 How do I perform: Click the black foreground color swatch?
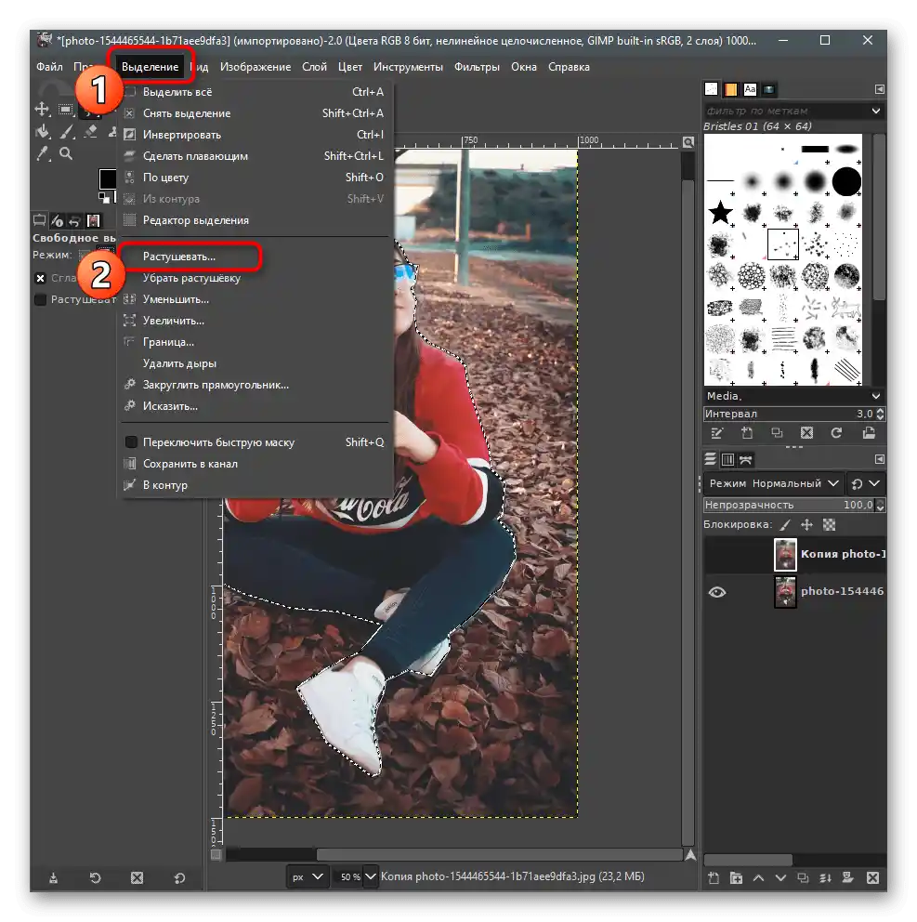tap(107, 178)
